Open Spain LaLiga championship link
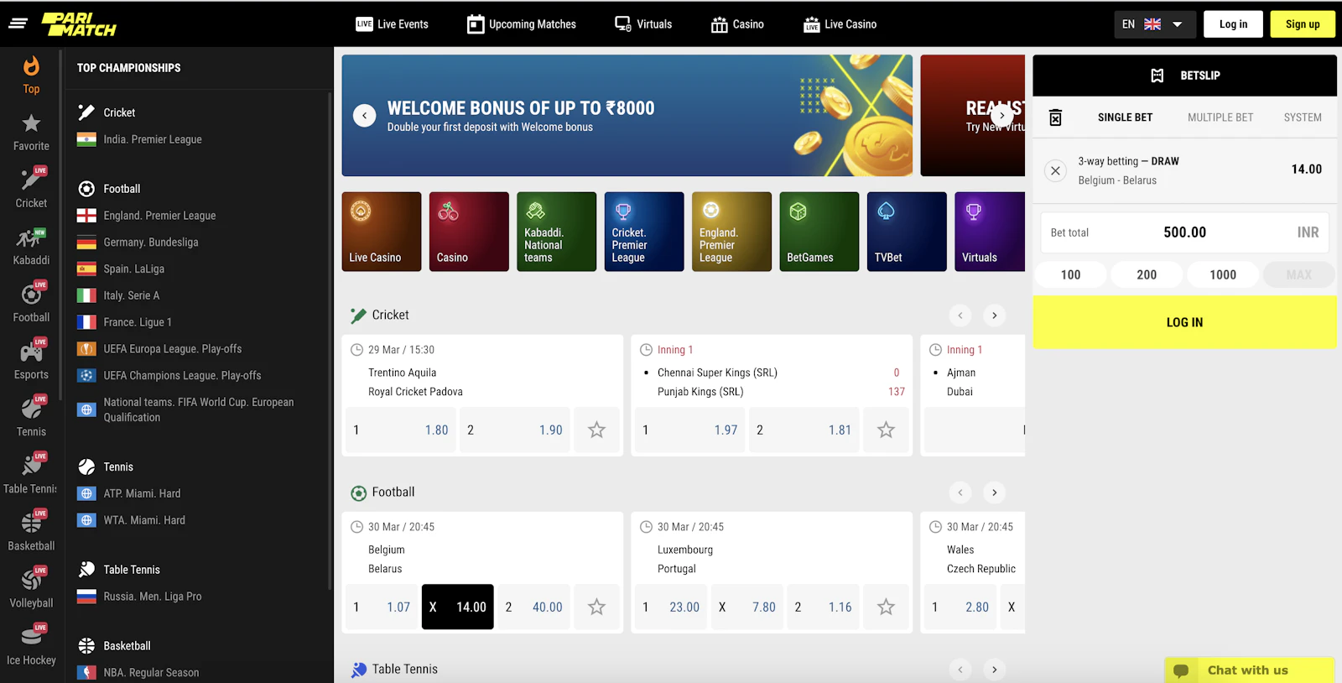1342x683 pixels. tap(133, 269)
